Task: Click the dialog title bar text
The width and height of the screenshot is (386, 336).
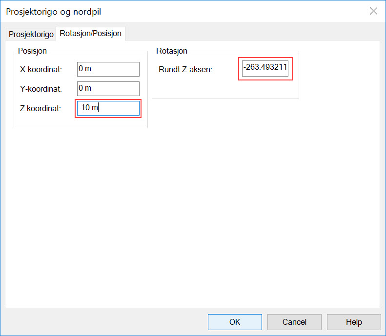Action: (x=54, y=11)
